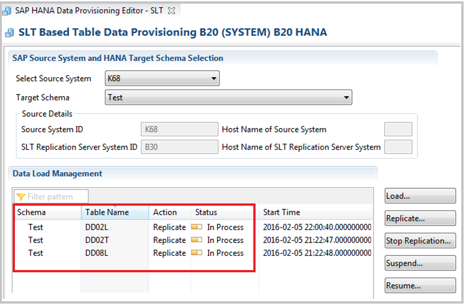This screenshot has height=304, width=464.
Task: Open the Select Source System dropdown
Action: (x=214, y=78)
